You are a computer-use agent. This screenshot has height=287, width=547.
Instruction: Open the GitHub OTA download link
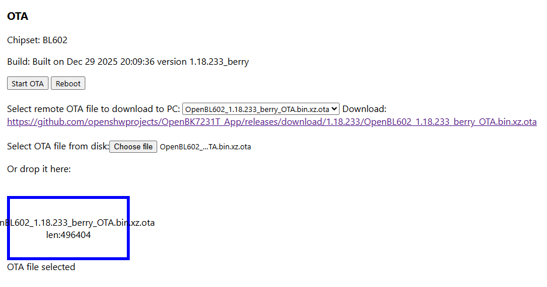[x=272, y=122]
